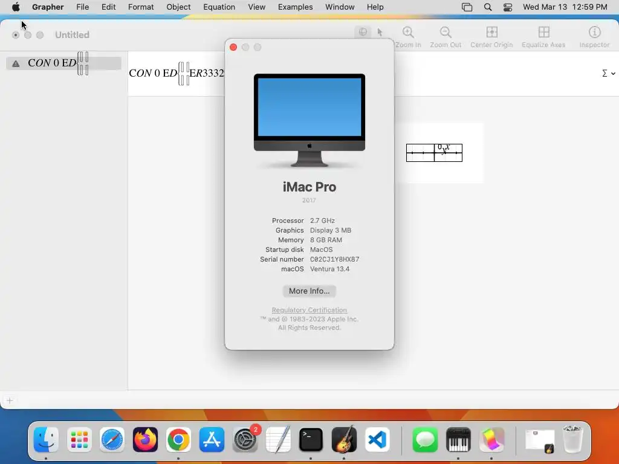
Task: Open the Apple menu
Action: [x=16, y=7]
